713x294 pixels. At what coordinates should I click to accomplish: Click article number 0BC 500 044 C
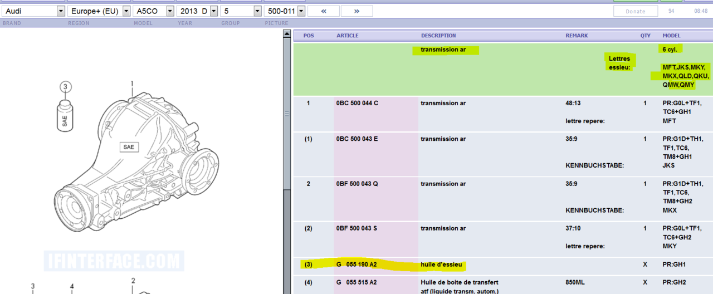(x=357, y=103)
